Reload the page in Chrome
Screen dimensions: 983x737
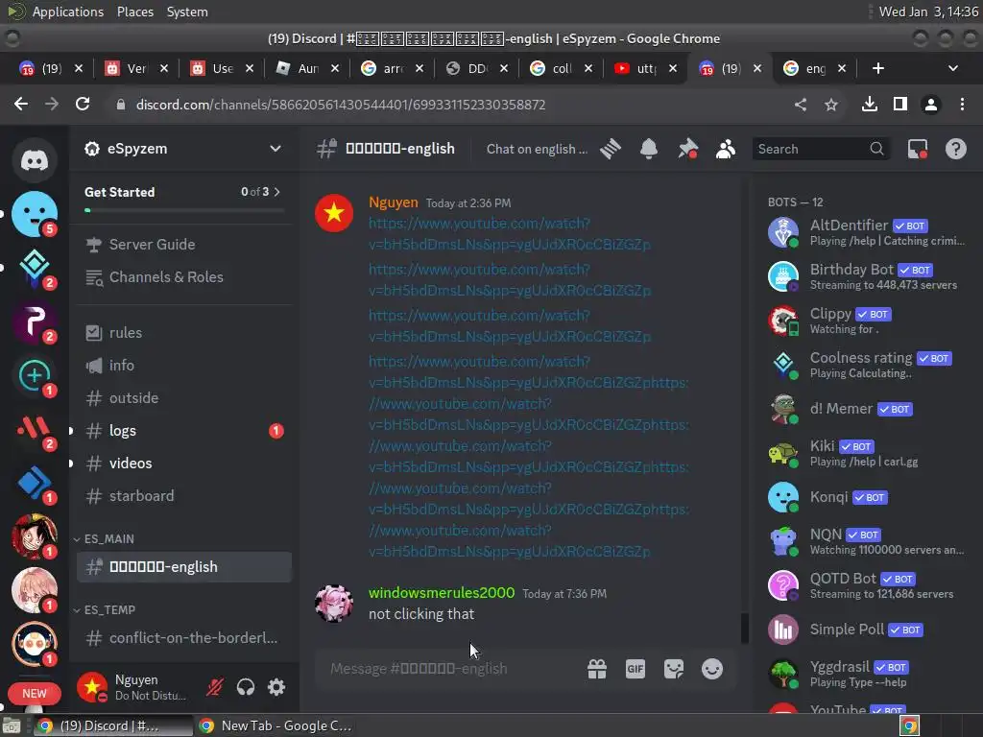tap(83, 104)
